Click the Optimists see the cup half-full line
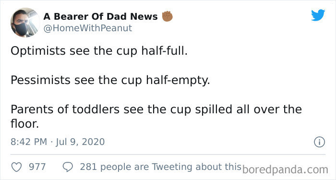 tap(99, 51)
